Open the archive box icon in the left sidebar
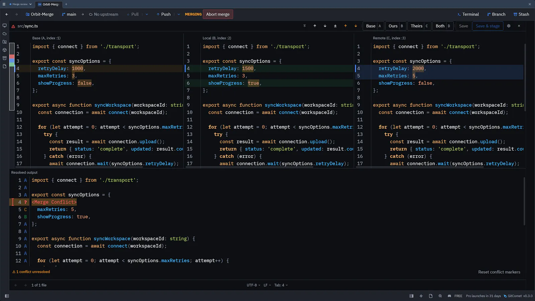Image resolution: width=535 pixels, height=301 pixels. click(5, 58)
